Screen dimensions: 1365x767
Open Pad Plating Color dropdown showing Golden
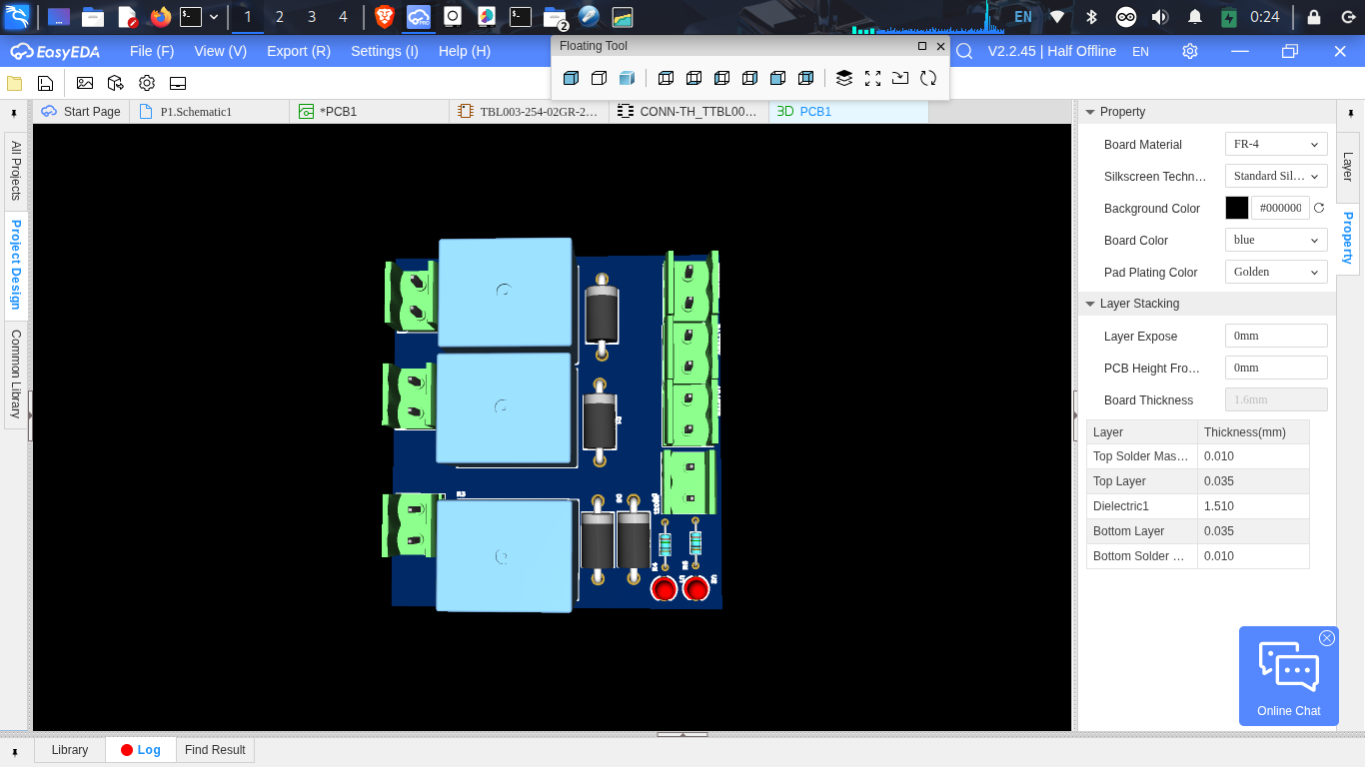(x=1276, y=272)
